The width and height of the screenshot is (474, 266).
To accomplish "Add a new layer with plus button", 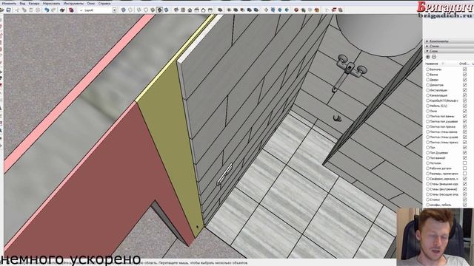I will (x=428, y=57).
